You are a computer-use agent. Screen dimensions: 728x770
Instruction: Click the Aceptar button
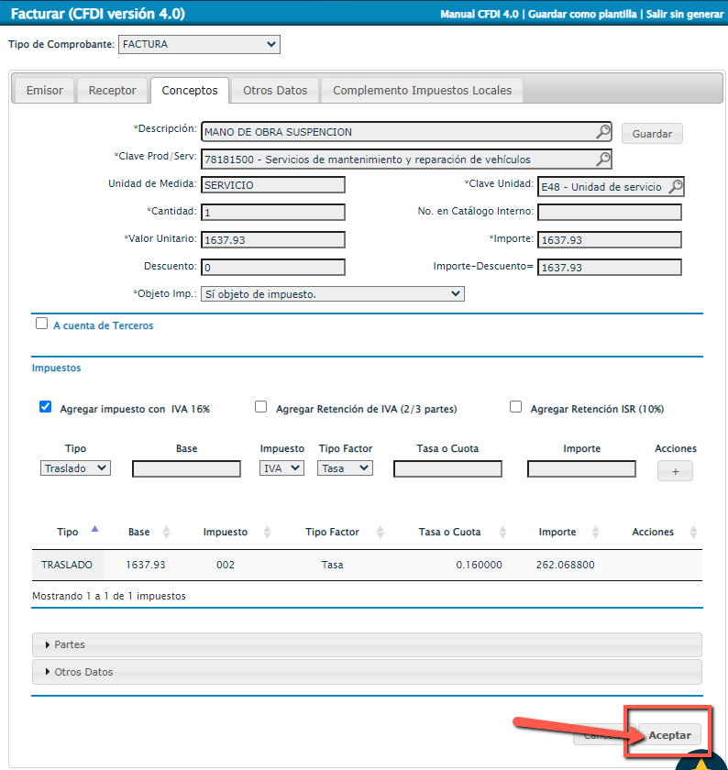669,735
